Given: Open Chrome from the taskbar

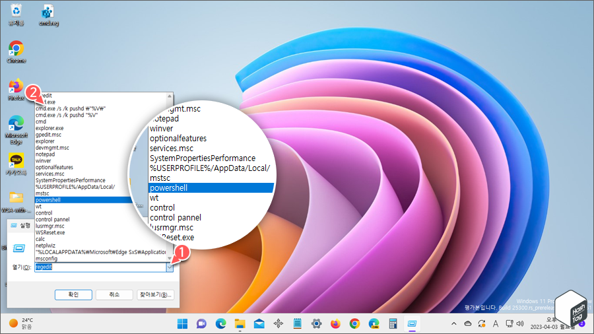Looking at the screenshot, I should click(355, 324).
